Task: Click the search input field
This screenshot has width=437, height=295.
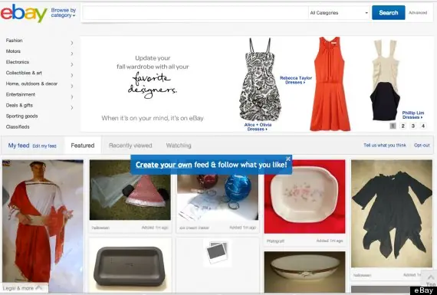Action: pyautogui.click(x=195, y=13)
